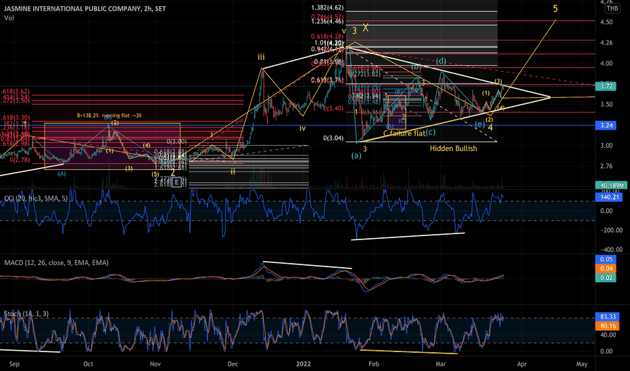
Task: Click the 40.00 Stoch scale value
Action: pos(608,335)
